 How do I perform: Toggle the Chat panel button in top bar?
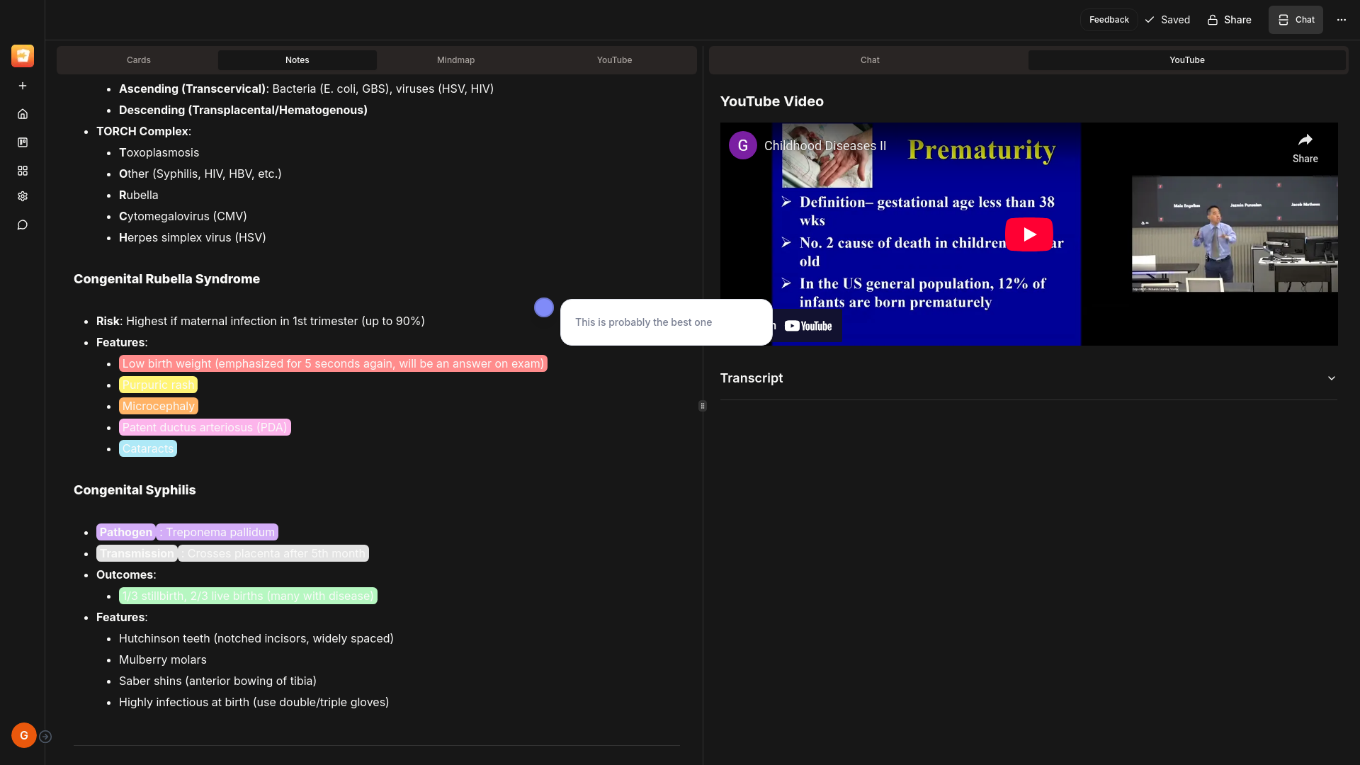(x=1296, y=20)
